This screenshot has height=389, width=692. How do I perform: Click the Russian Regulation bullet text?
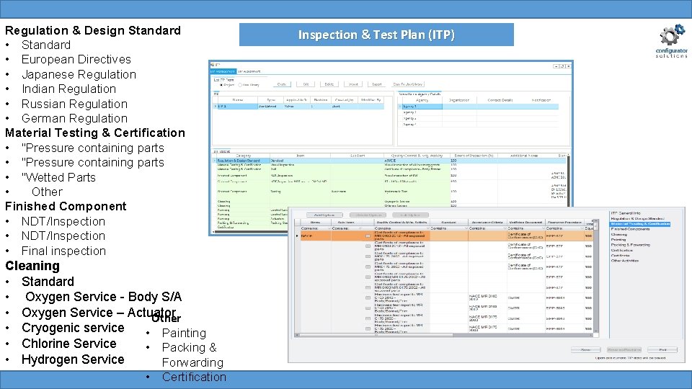74,104
